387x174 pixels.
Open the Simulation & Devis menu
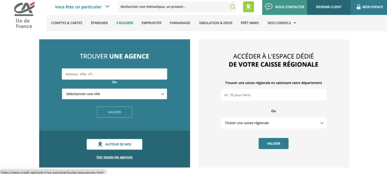tap(216, 23)
